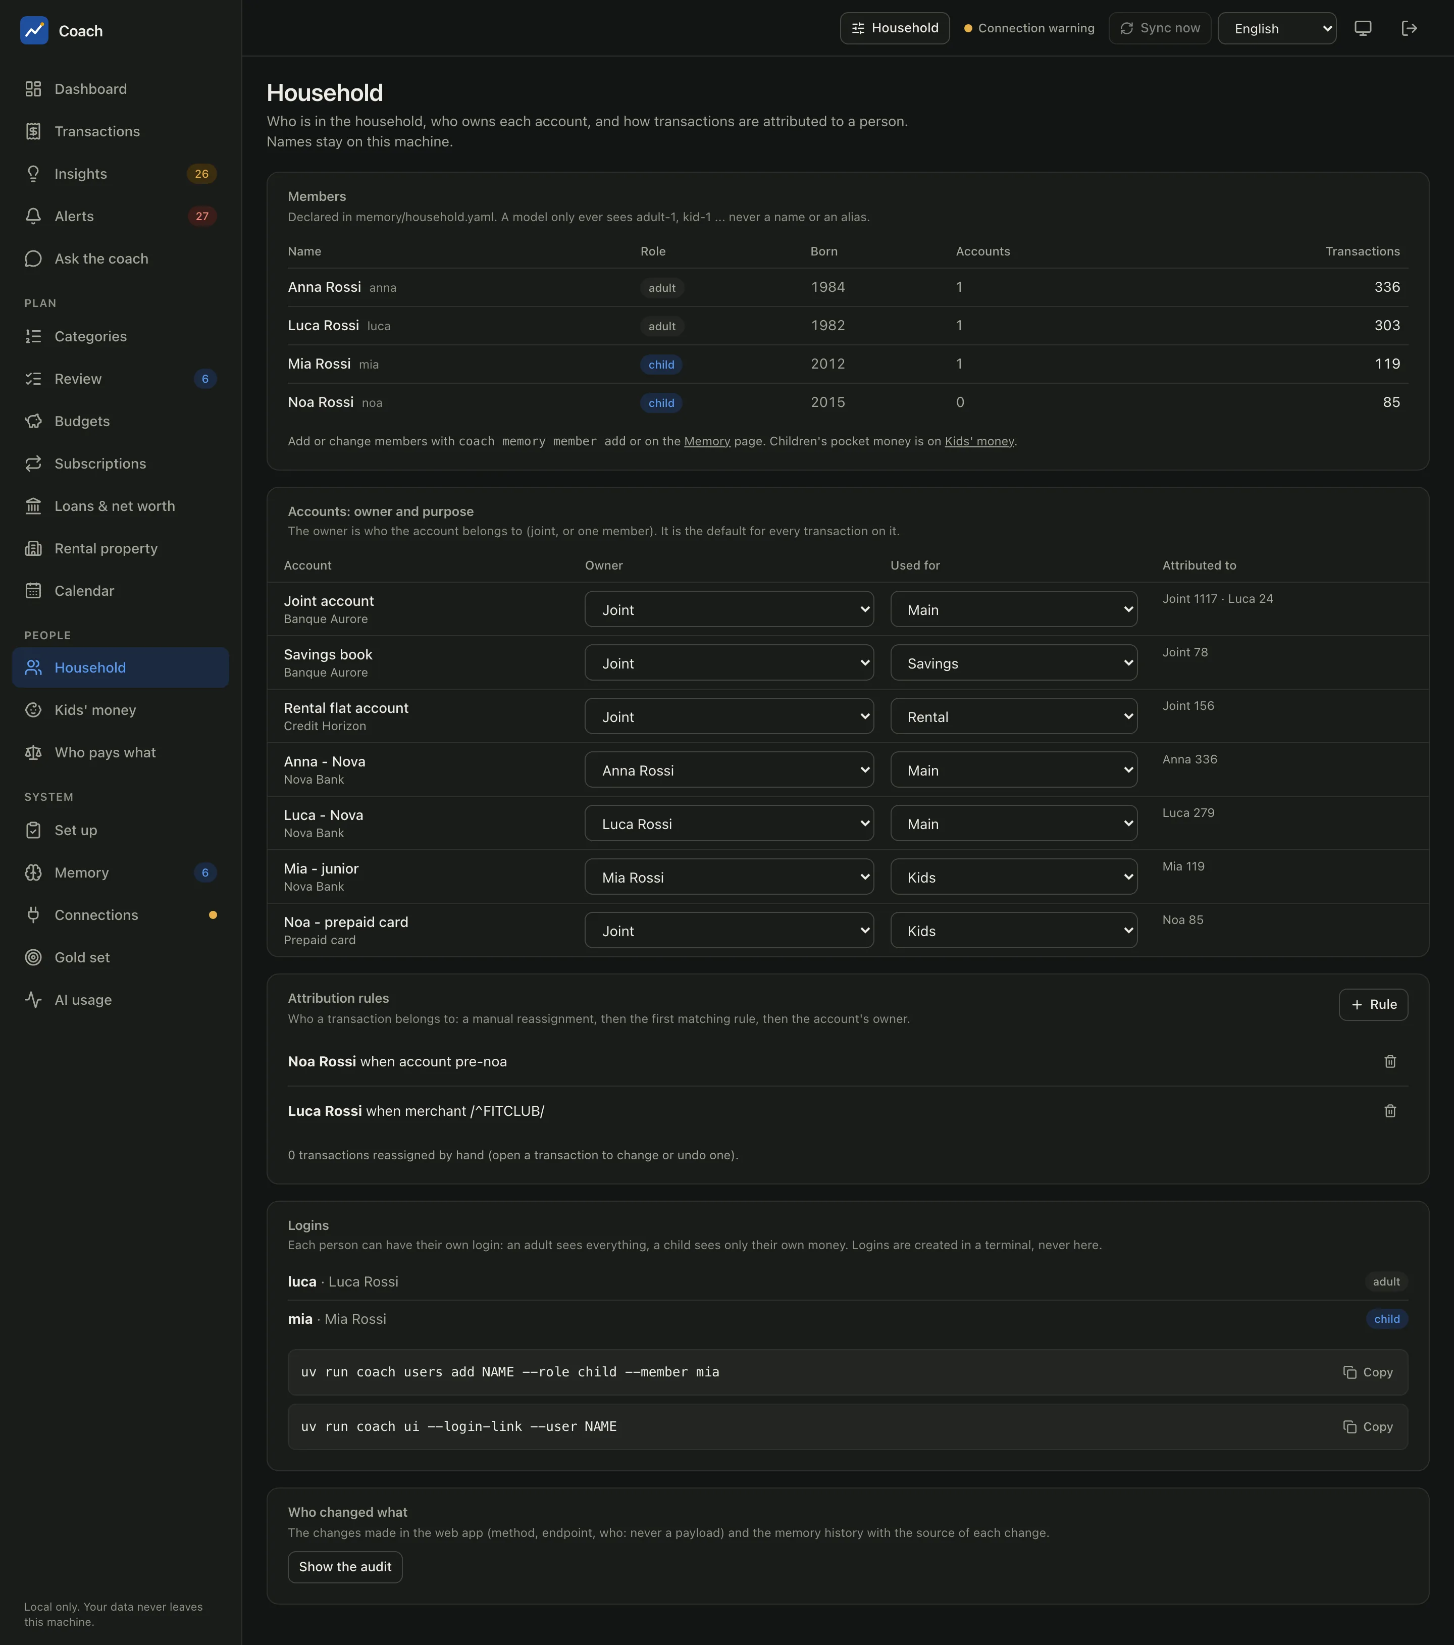Click the Insights lightbulb icon
Image resolution: width=1454 pixels, height=1645 pixels.
click(x=33, y=174)
